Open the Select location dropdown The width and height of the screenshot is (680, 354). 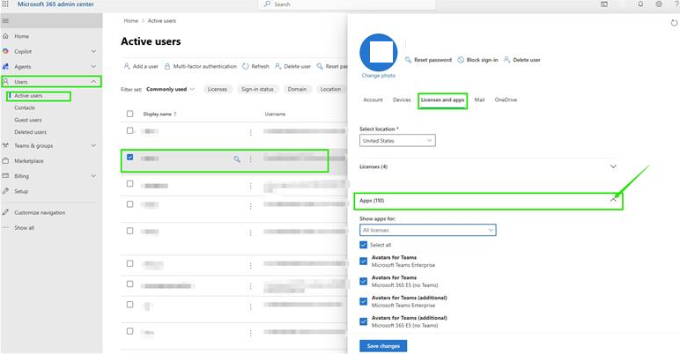point(397,141)
